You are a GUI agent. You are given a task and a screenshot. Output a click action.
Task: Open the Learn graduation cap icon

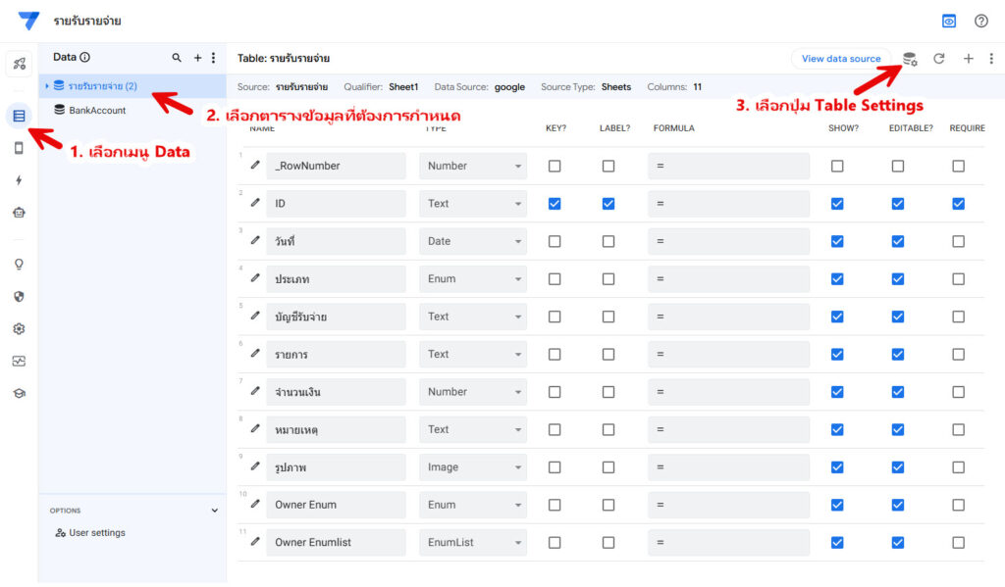click(x=19, y=393)
